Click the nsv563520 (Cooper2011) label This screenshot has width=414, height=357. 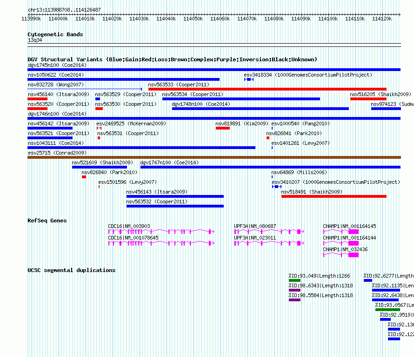pos(59,104)
